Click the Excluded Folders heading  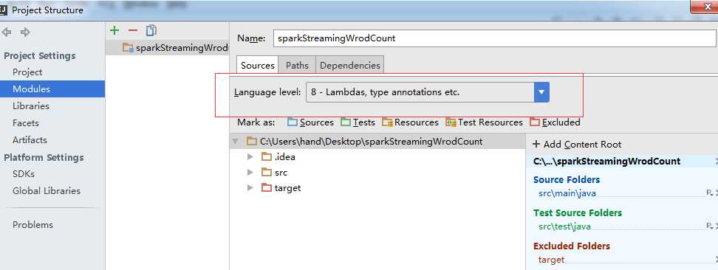click(572, 246)
